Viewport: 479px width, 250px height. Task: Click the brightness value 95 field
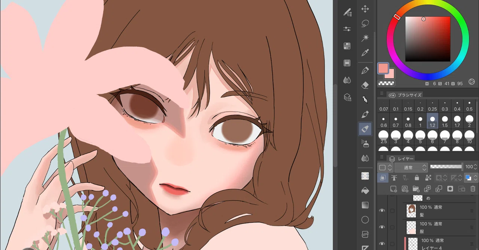coord(460,83)
